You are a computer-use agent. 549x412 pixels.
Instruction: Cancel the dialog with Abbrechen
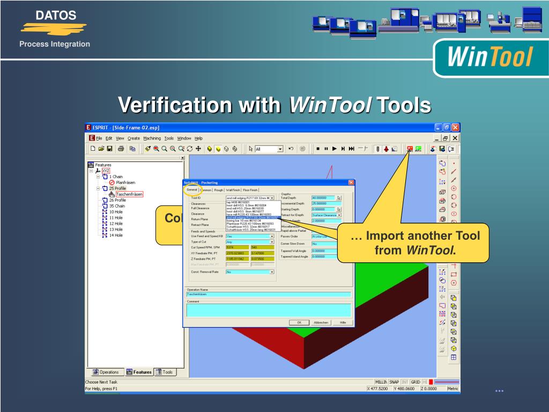pos(321,322)
